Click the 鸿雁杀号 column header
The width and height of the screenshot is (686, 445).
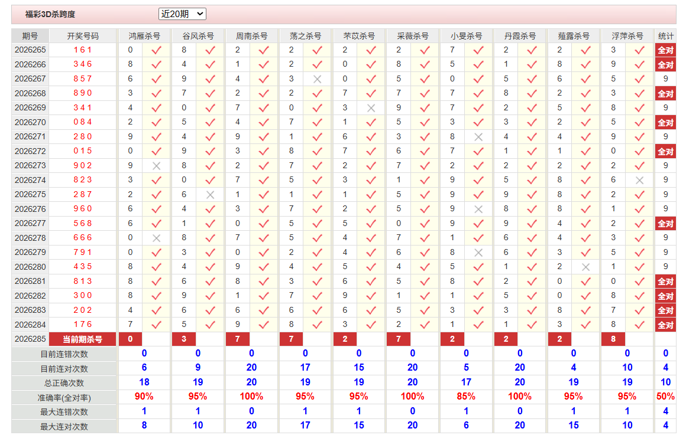tap(144, 36)
